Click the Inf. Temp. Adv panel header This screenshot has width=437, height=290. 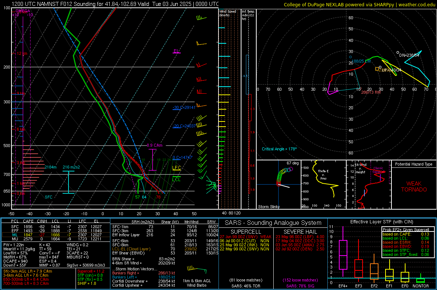[248, 15]
